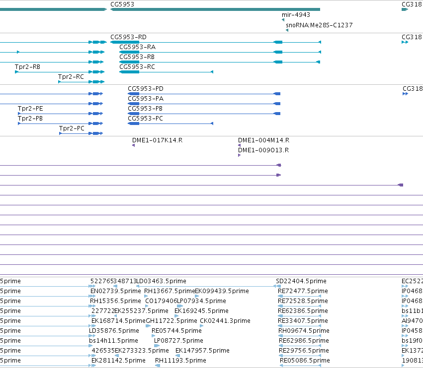423x368 pixels.
Task: Click the Tpr2-RC transcript label
Action: click(71, 77)
